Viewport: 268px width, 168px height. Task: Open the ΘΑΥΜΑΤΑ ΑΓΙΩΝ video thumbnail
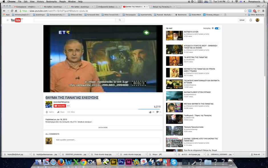(174, 36)
